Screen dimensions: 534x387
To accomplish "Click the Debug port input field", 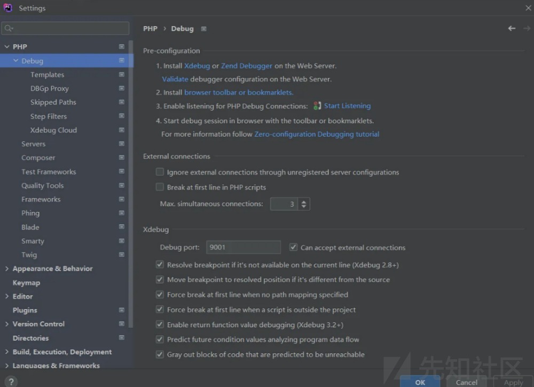I will [x=243, y=247].
